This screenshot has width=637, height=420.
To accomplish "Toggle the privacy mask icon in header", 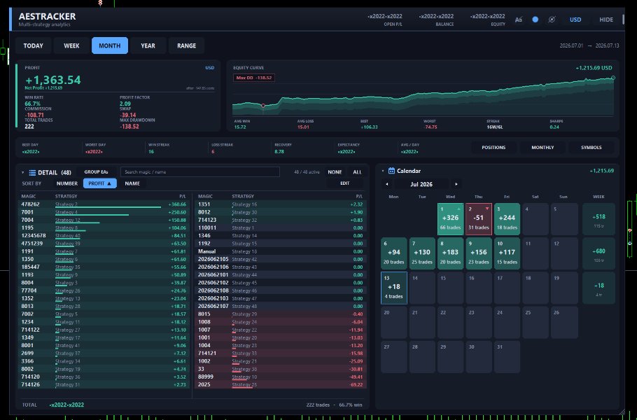I will point(552,20).
